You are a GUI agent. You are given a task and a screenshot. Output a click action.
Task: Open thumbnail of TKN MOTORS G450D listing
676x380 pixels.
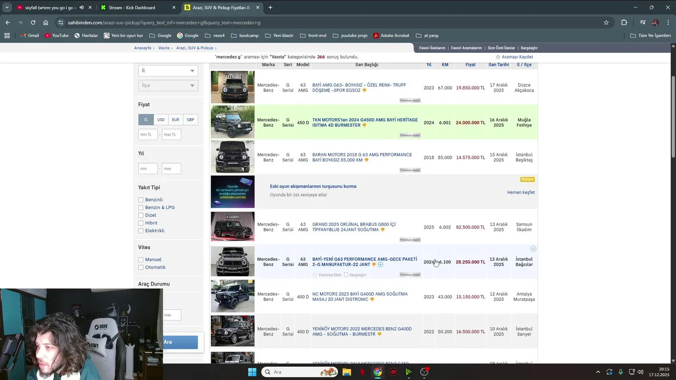coord(232,122)
